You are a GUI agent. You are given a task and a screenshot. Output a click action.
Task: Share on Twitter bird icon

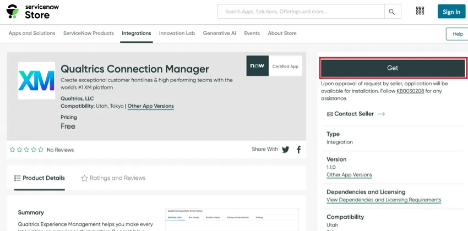click(285, 150)
